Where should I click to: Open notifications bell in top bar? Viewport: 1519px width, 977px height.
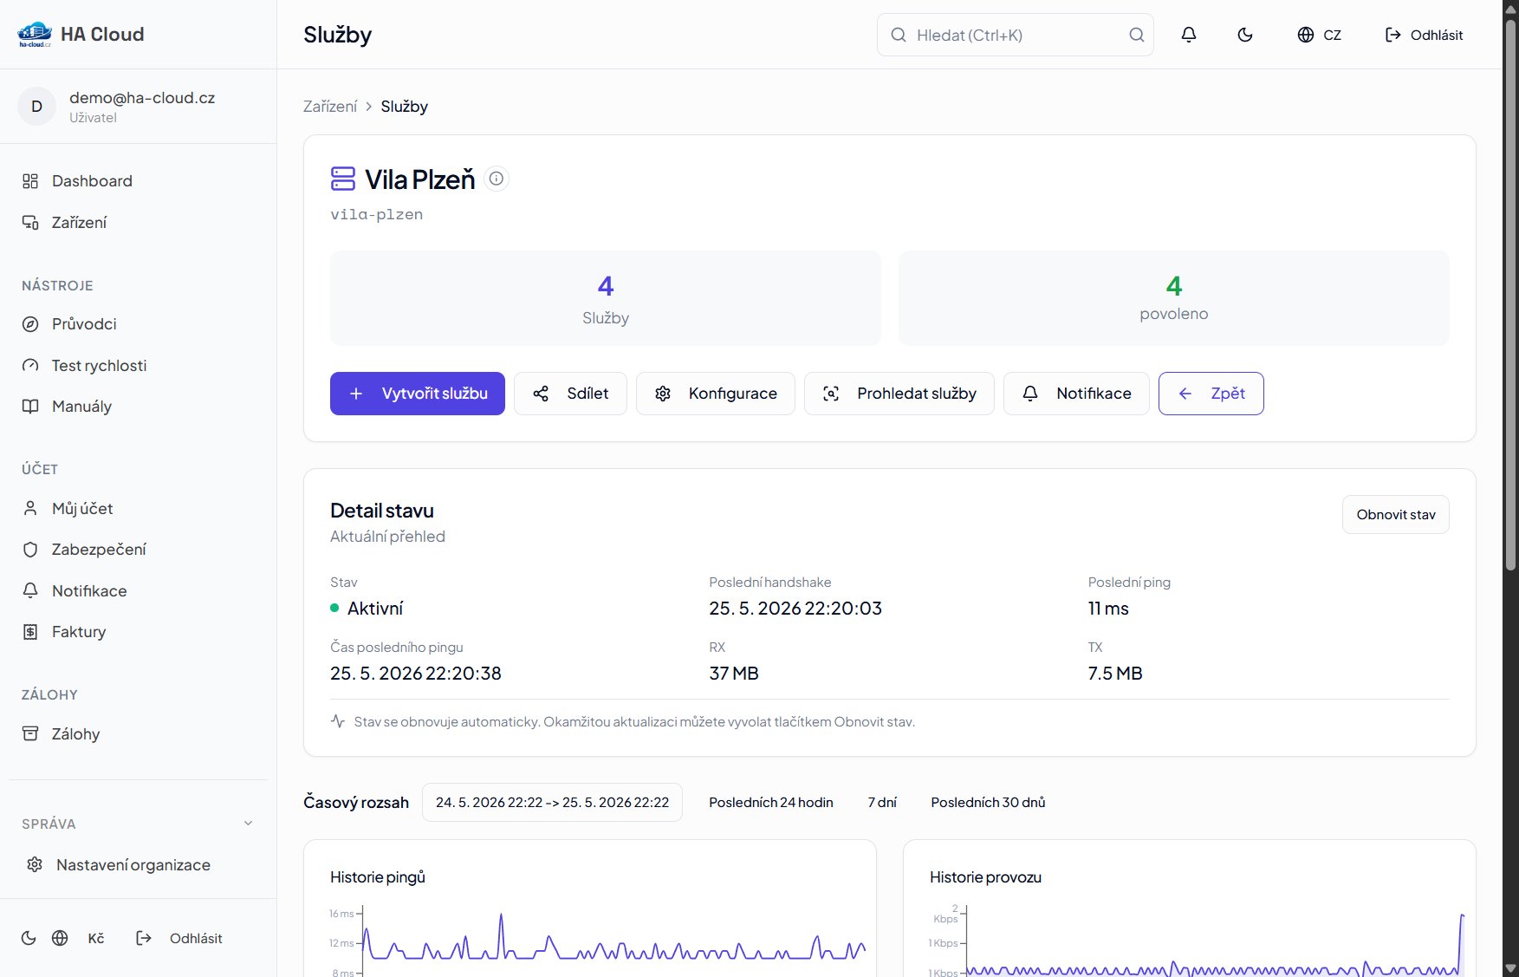(1189, 35)
